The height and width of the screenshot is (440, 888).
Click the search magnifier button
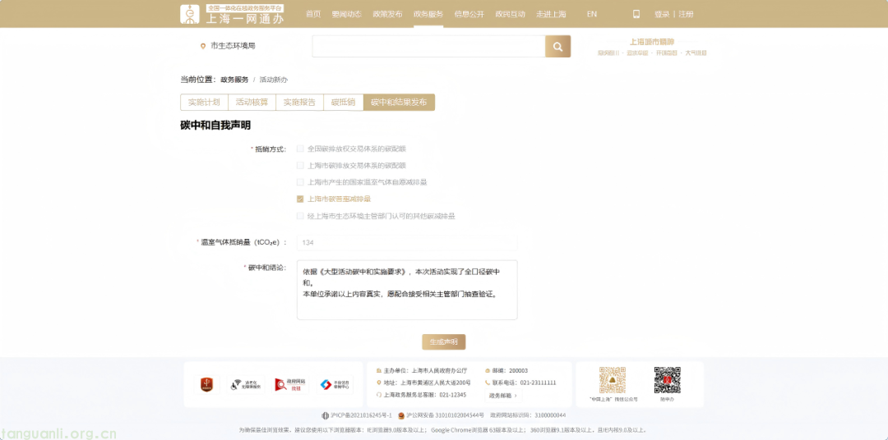tap(557, 46)
